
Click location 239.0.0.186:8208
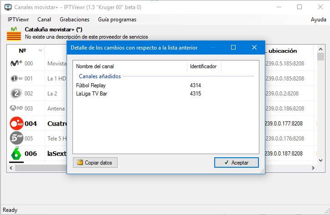click(285, 109)
